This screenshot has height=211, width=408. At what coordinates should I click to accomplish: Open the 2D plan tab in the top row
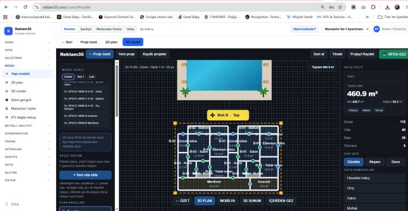pos(111,42)
